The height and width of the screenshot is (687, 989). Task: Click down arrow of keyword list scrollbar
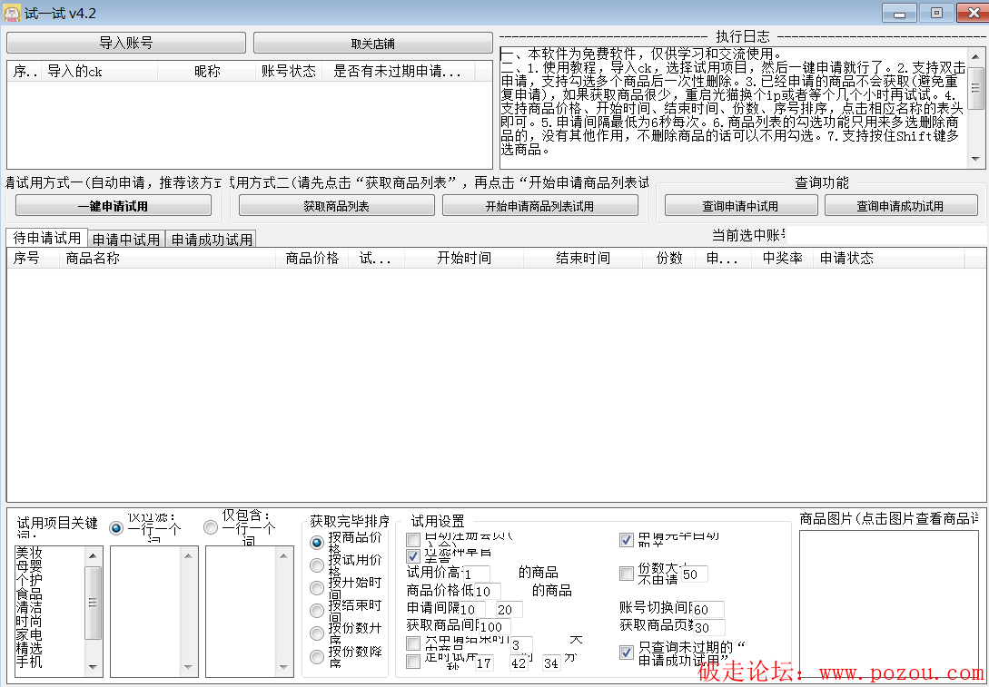(94, 668)
